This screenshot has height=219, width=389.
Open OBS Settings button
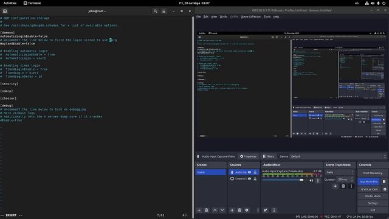pyautogui.click(x=373, y=203)
